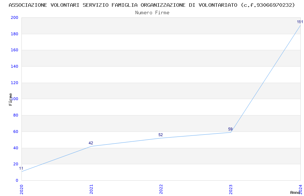Click the x-axis year label 2020

point(21,190)
